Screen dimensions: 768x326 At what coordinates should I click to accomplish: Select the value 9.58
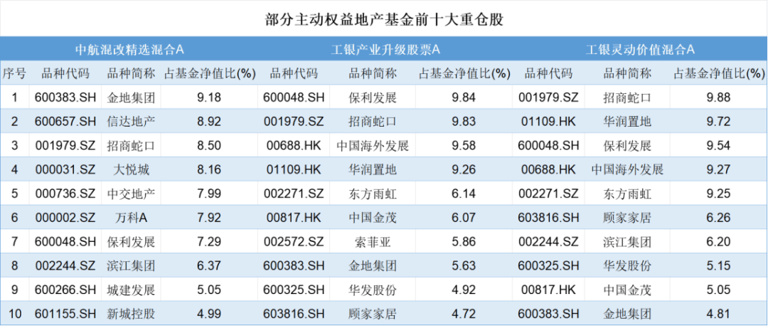(x=464, y=146)
